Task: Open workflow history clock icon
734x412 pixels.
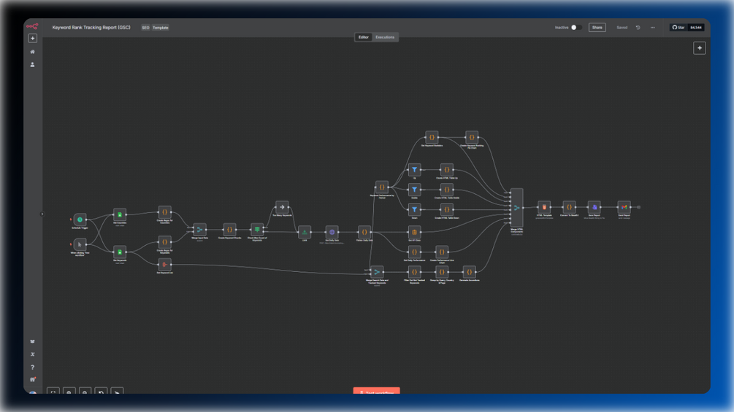Action: click(638, 28)
